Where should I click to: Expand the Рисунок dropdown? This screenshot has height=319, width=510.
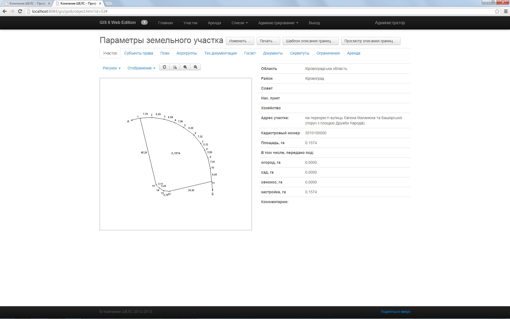(112, 68)
